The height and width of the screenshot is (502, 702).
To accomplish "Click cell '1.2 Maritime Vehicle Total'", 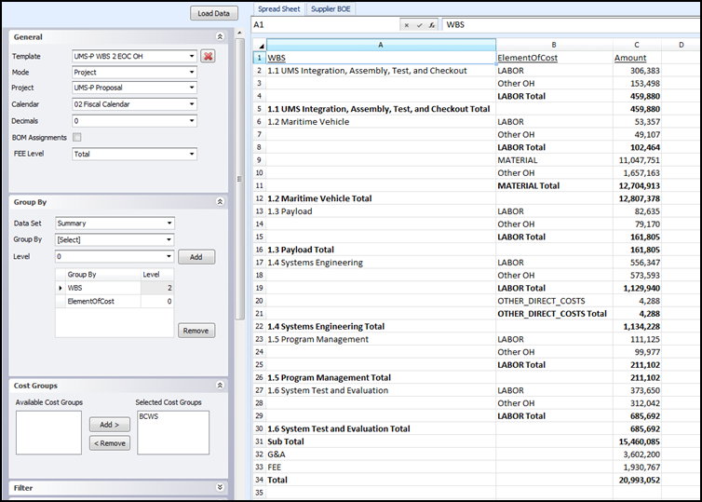I will pos(381,198).
